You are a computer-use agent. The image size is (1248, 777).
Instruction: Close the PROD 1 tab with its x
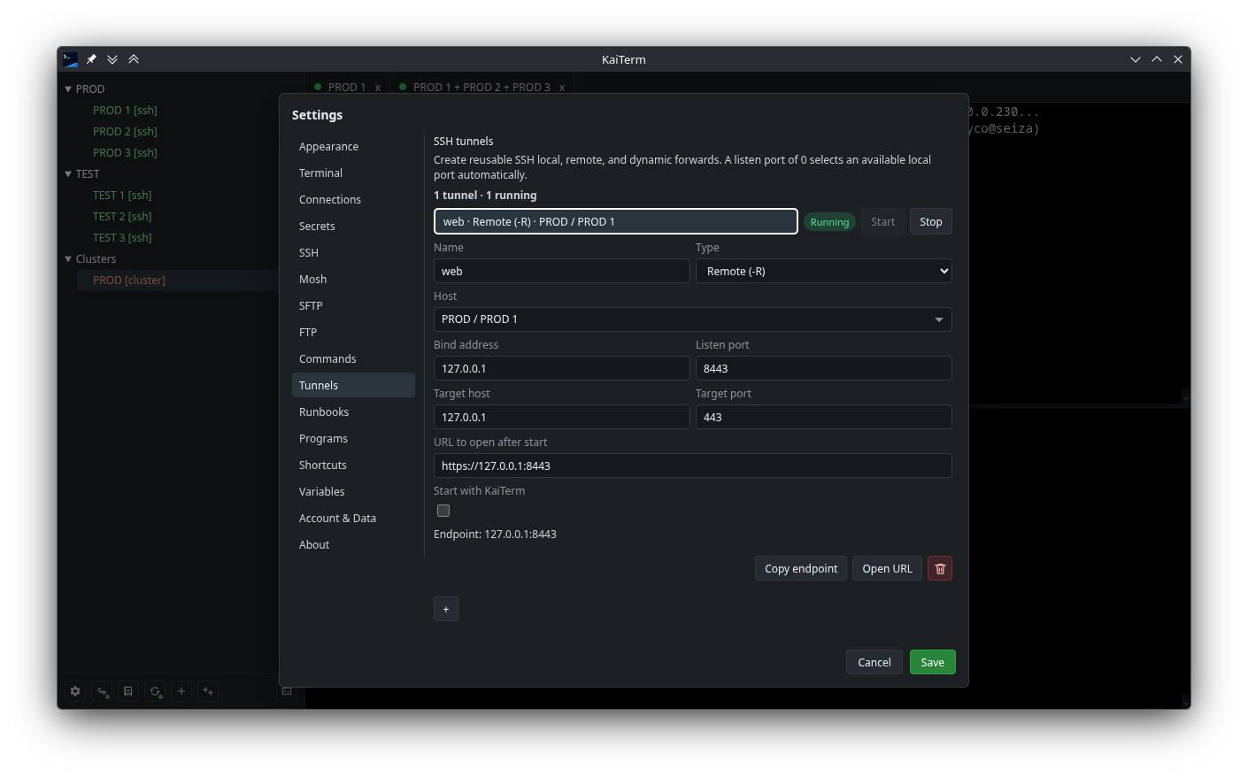click(x=378, y=87)
